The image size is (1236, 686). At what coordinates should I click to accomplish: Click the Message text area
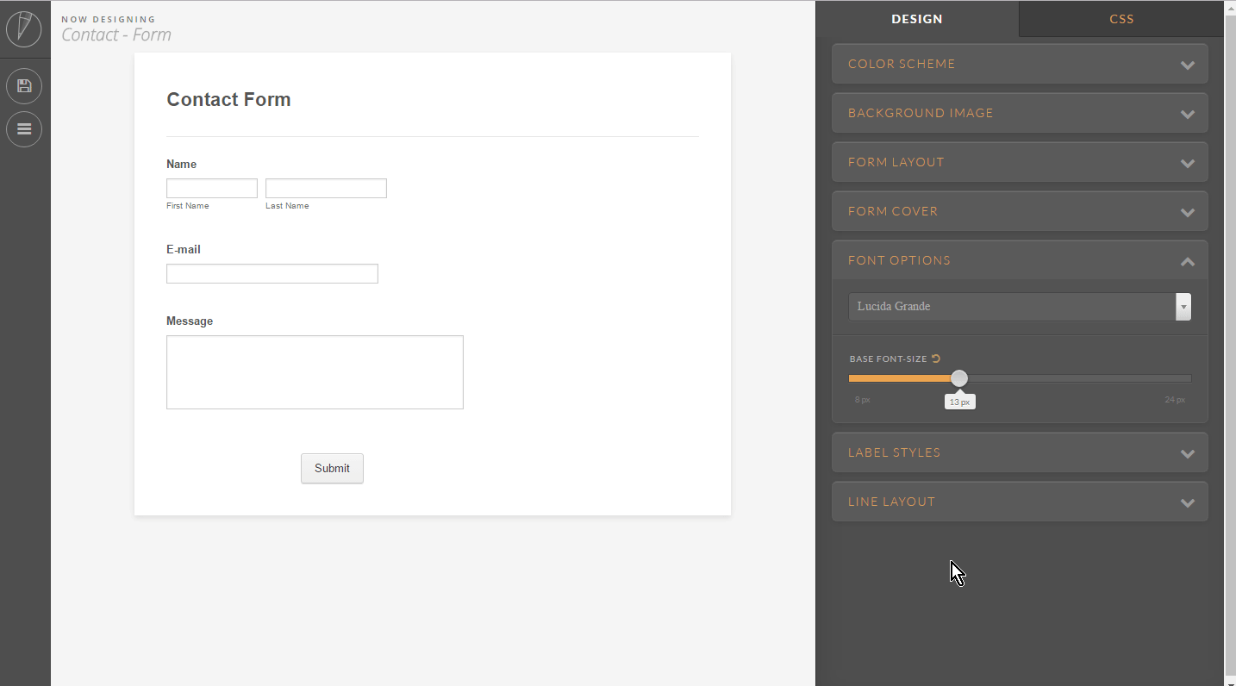tap(315, 372)
